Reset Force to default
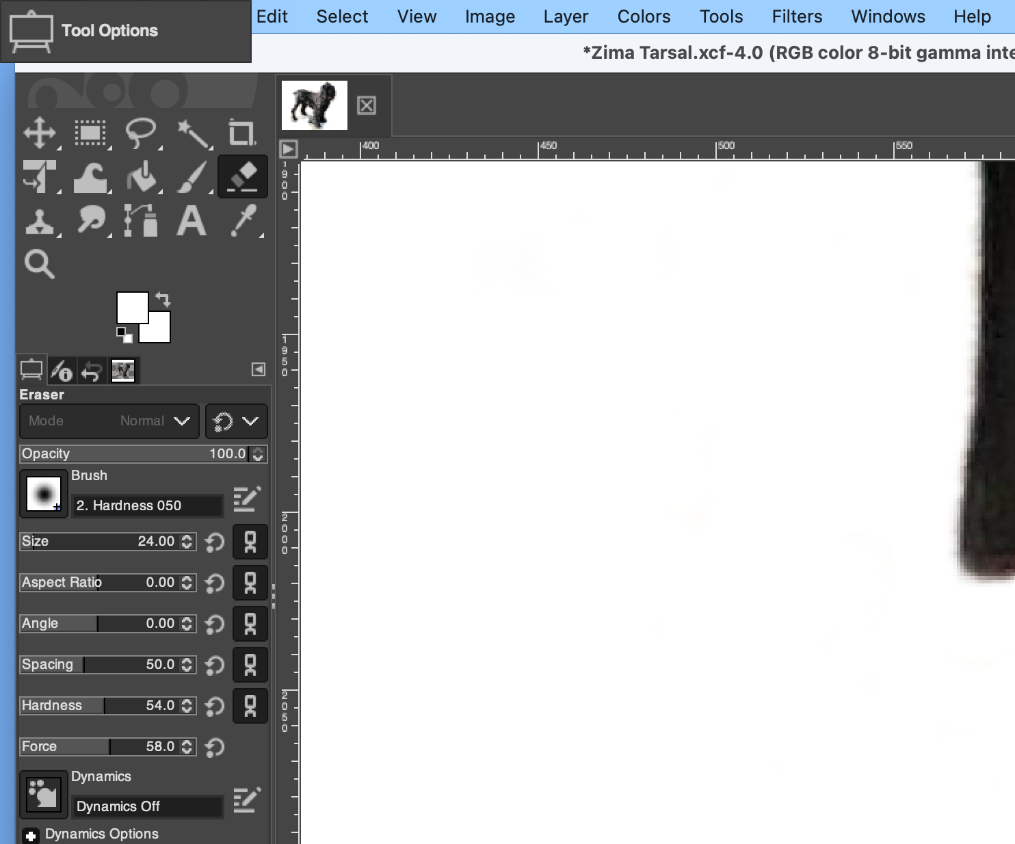 coord(215,747)
